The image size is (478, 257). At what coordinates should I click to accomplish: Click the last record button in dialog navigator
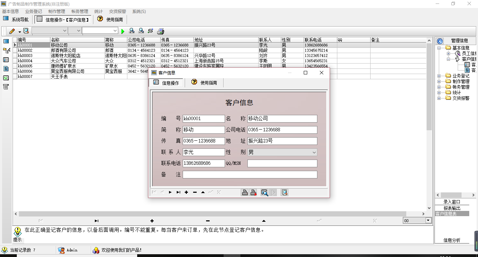pyautogui.click(x=178, y=192)
